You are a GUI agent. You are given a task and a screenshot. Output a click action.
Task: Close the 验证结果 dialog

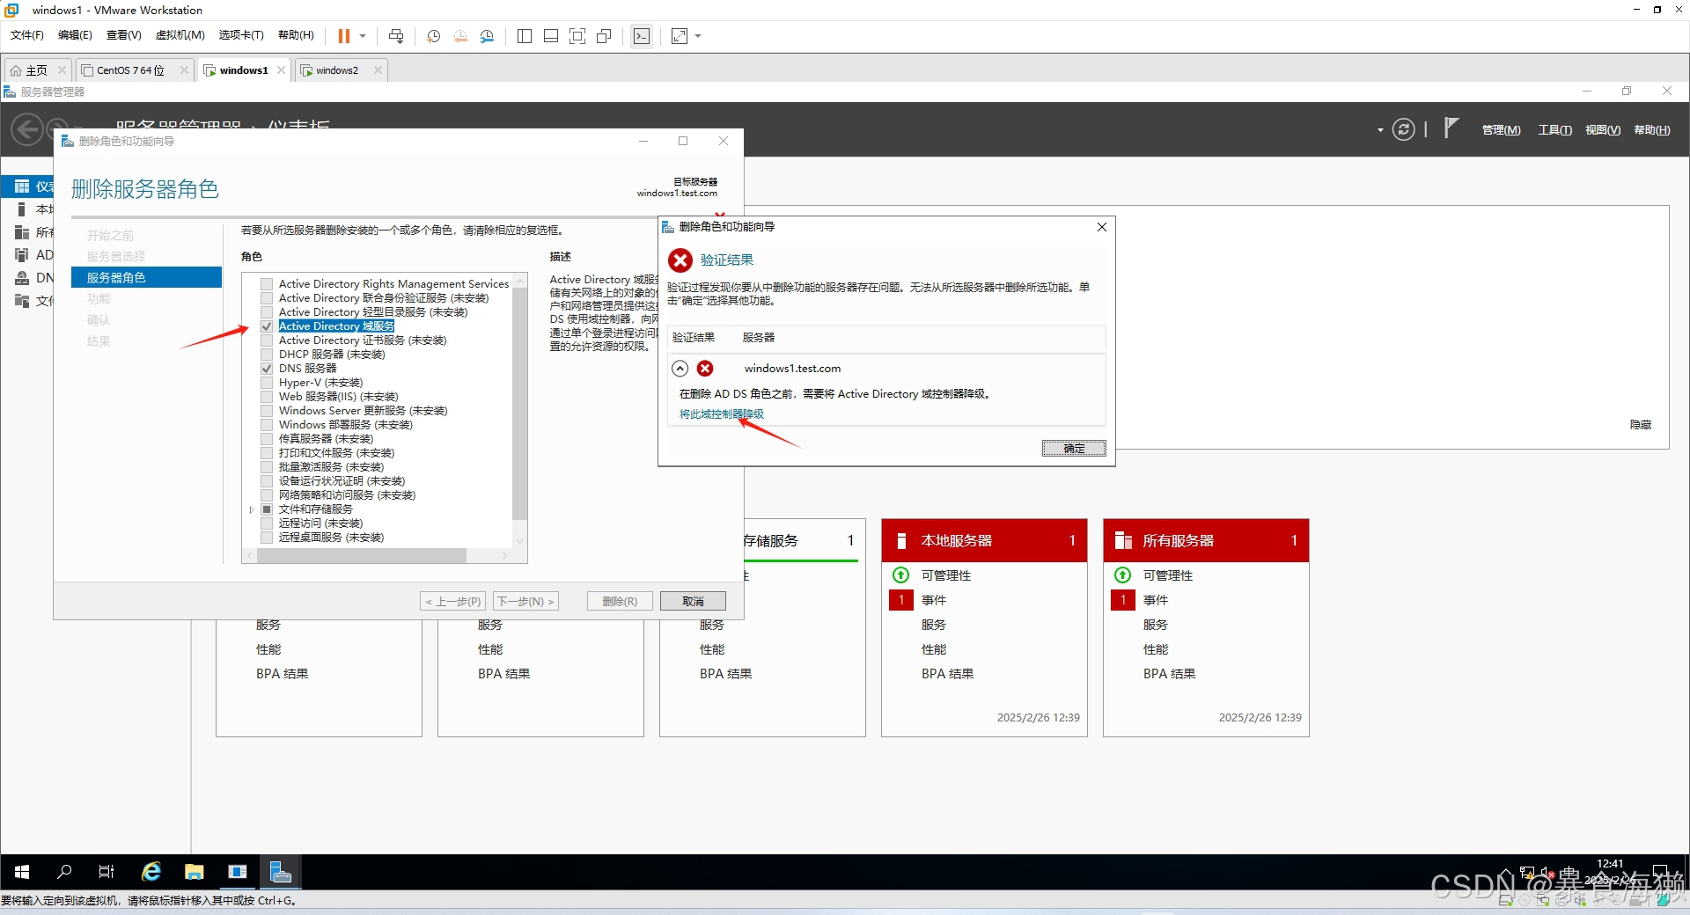pyautogui.click(x=1101, y=227)
